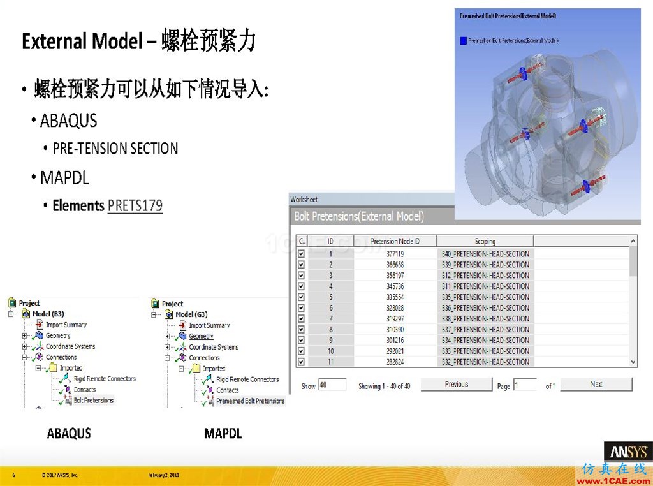Toggle the checkbox for row ID 7

point(301,319)
